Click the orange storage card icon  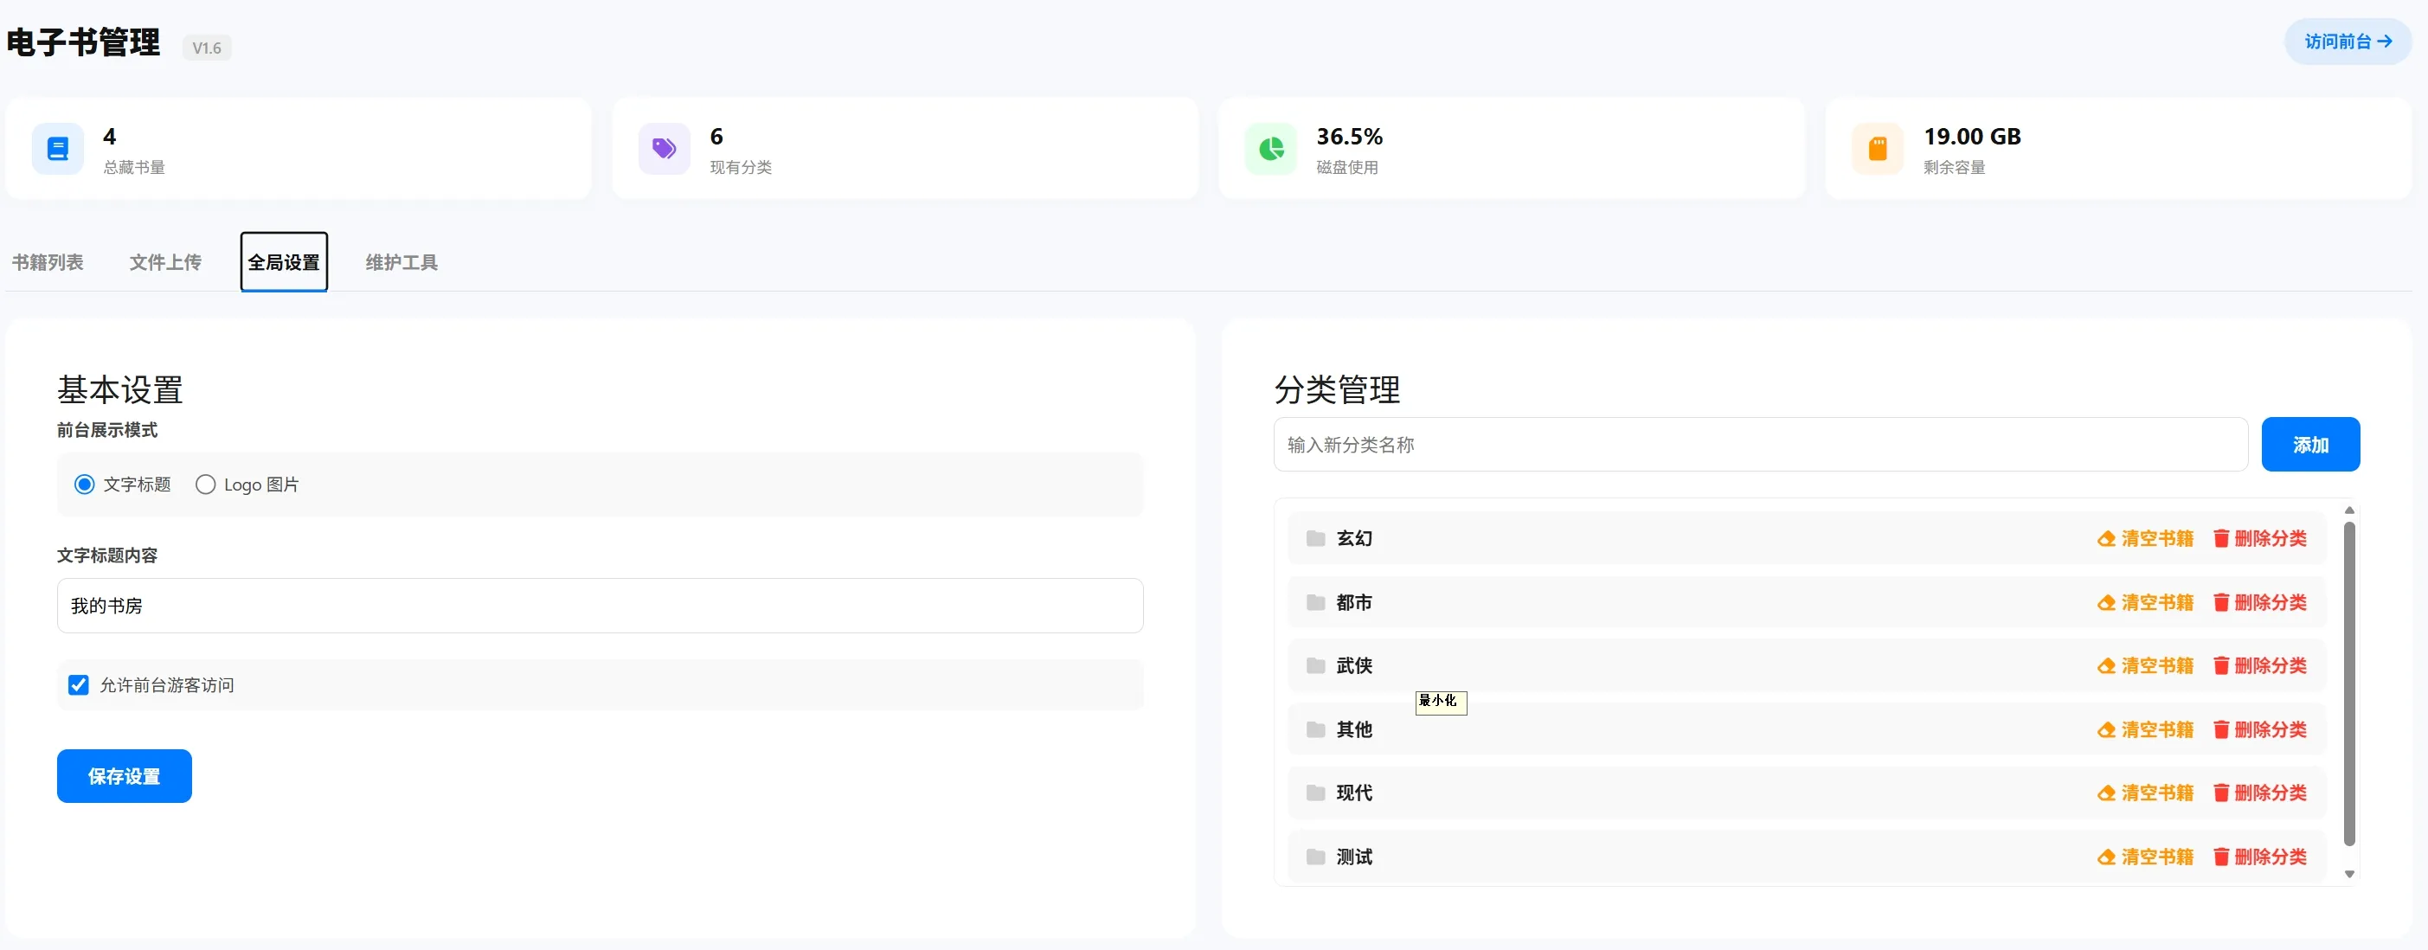pos(1878,149)
